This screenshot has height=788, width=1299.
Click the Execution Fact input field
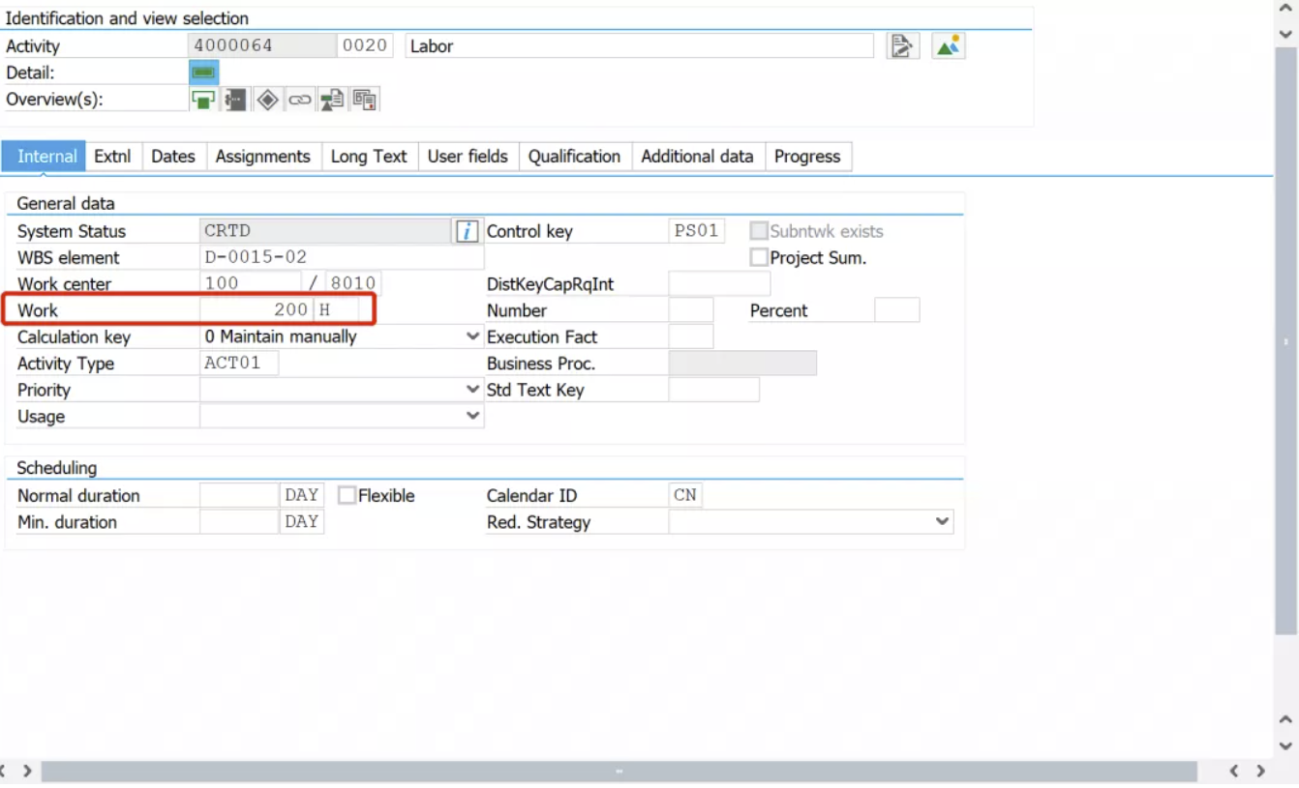pos(691,336)
